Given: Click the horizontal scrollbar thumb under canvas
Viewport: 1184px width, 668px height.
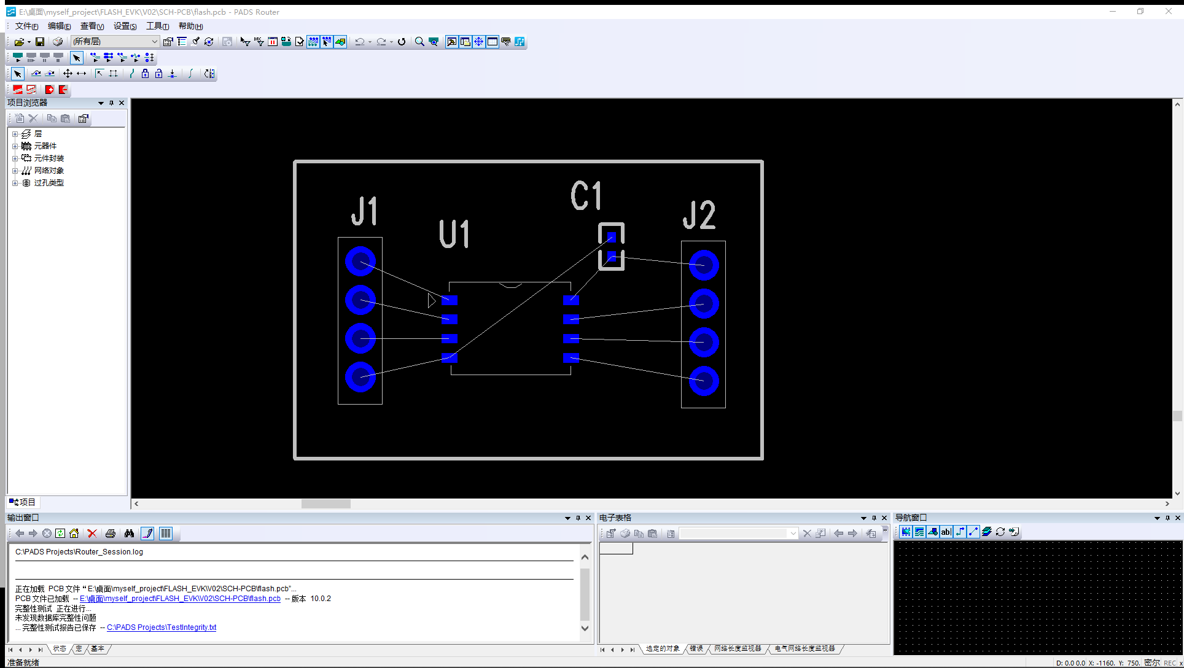Looking at the screenshot, I should [x=325, y=504].
